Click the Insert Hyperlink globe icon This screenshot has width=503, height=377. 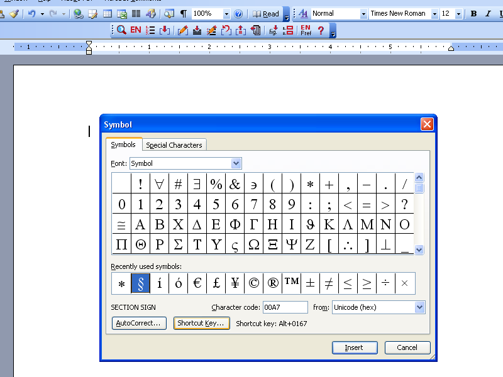pos(78,14)
